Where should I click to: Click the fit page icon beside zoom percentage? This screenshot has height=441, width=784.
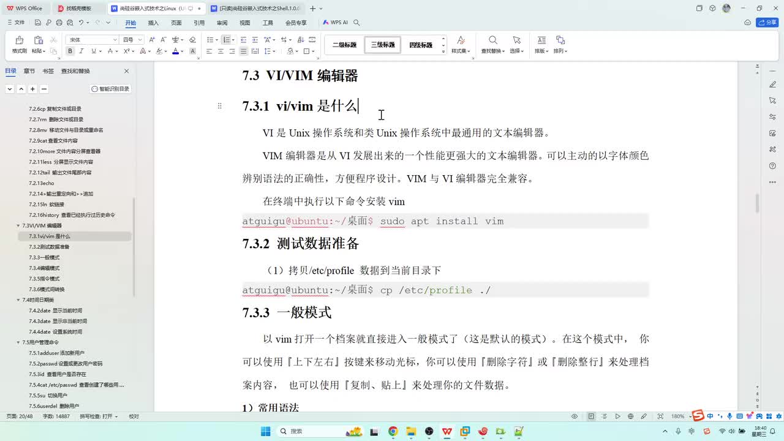tap(660, 417)
